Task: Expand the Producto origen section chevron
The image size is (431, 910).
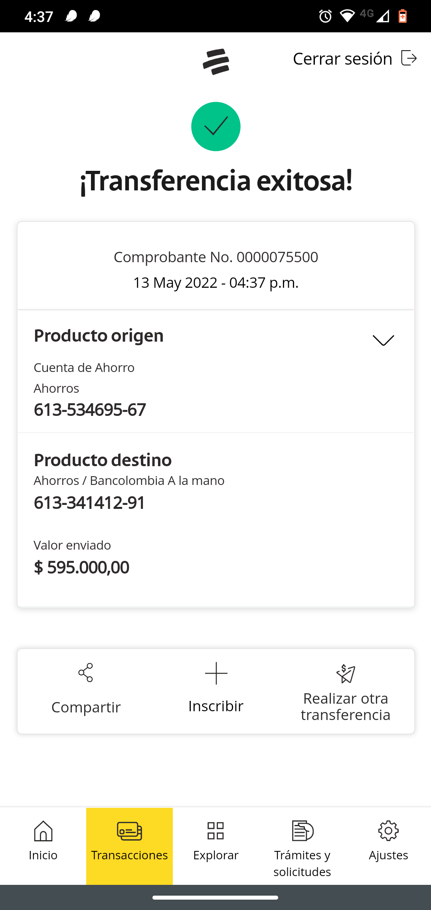Action: click(x=383, y=340)
